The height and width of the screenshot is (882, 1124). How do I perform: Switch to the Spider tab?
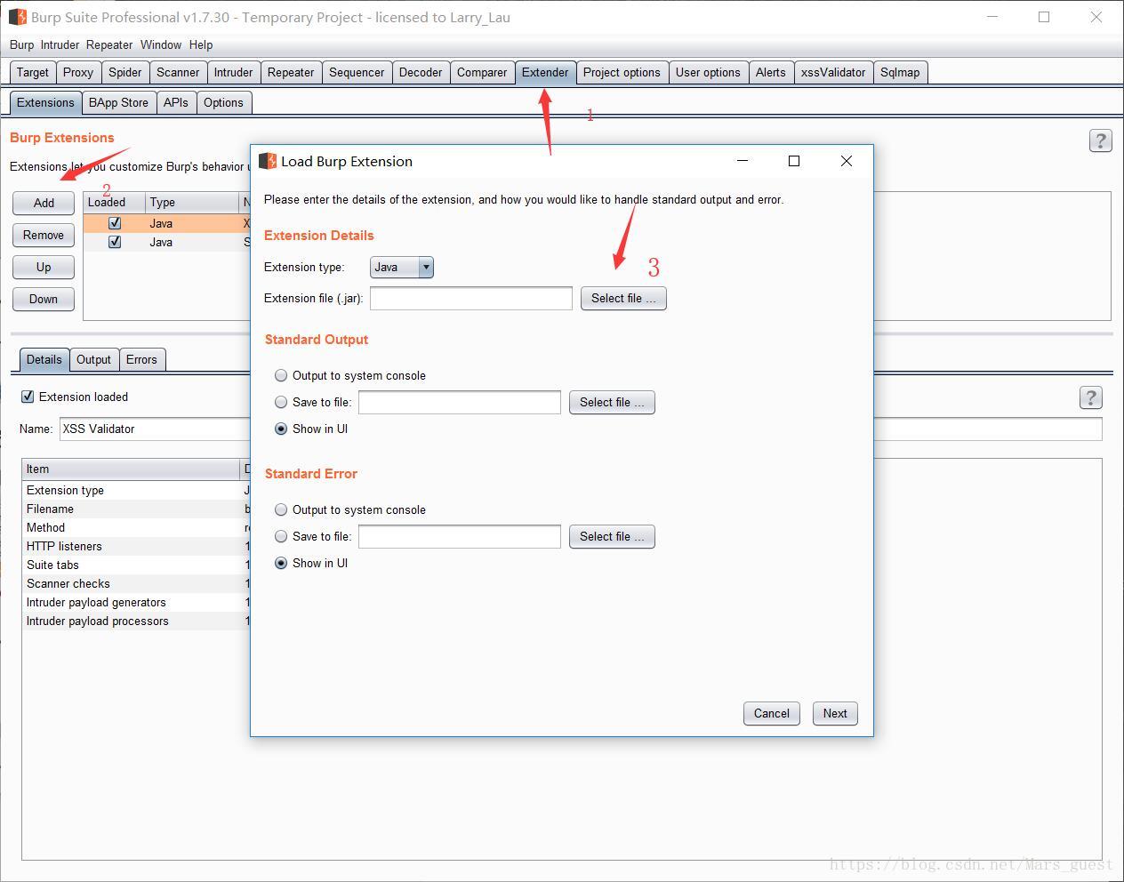pos(125,72)
